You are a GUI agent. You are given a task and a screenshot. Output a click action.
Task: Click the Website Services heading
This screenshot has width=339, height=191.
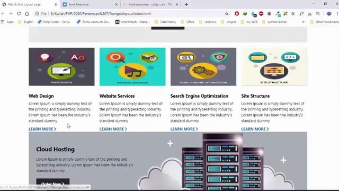tap(117, 96)
